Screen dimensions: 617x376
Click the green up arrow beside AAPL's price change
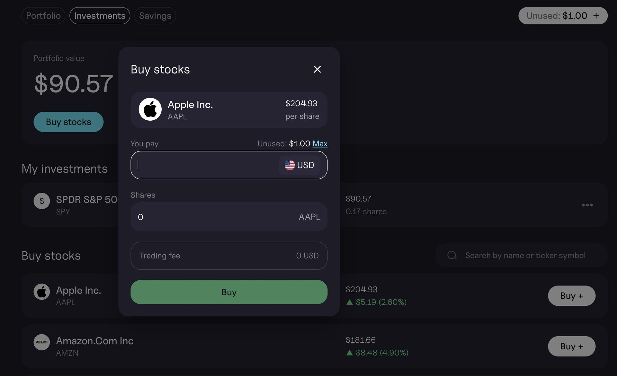pos(350,302)
